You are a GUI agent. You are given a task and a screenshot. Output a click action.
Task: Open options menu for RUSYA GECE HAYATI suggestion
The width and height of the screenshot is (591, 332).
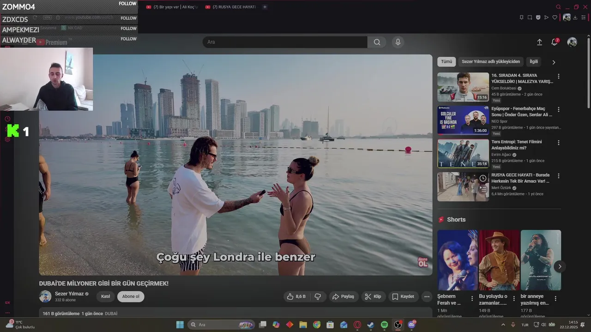point(558,176)
